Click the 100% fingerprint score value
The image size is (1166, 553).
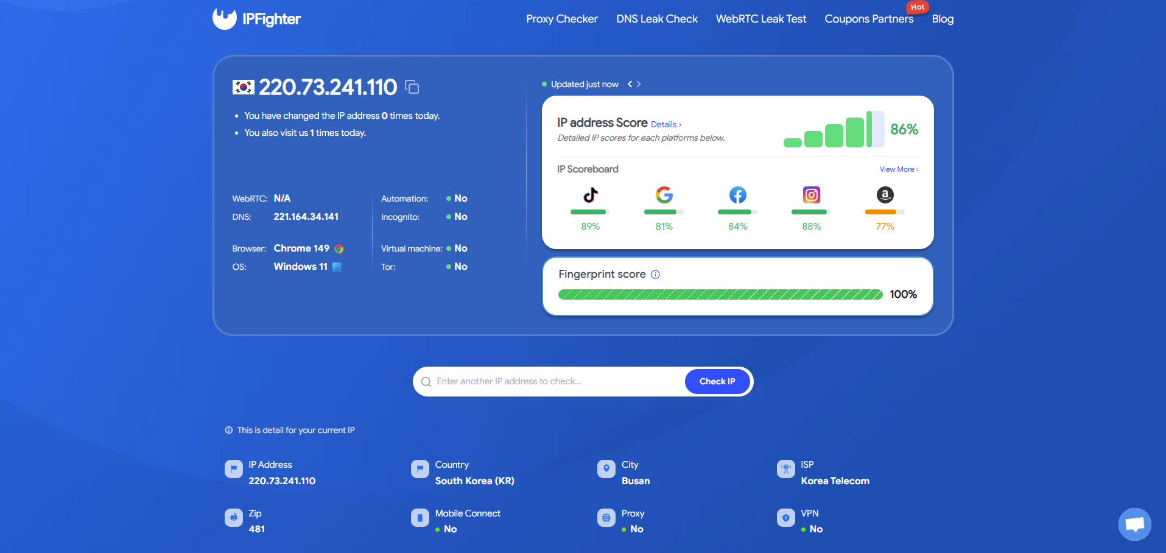[x=904, y=295]
